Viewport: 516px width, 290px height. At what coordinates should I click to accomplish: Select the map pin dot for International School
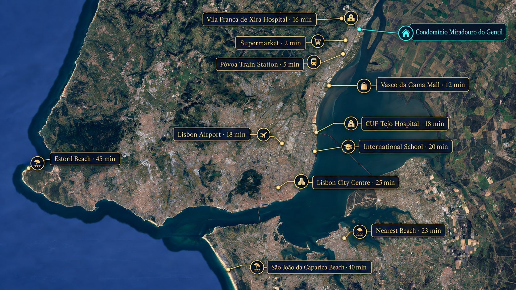pos(314,151)
